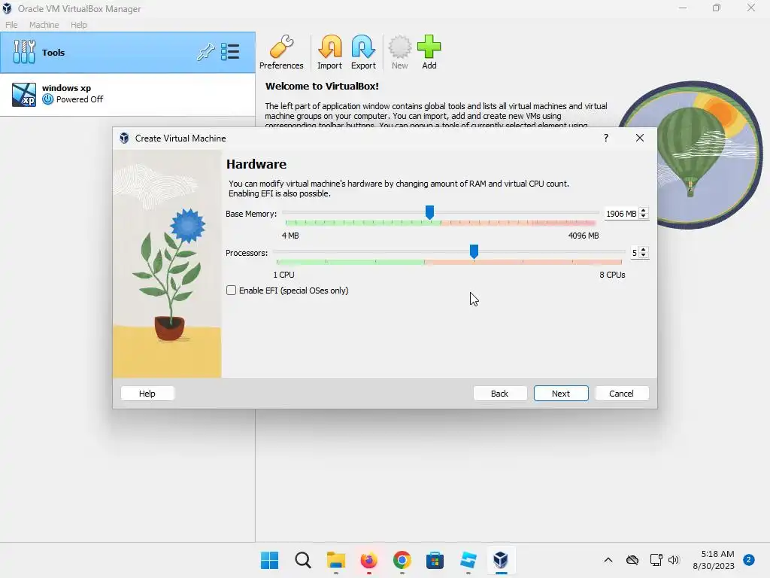This screenshot has height=578, width=770.
Task: Click the Powered Off status text
Action: pos(80,99)
